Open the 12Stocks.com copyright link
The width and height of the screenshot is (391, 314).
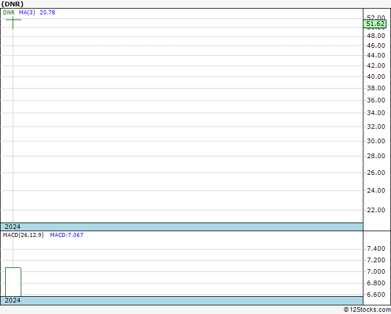tap(367, 310)
